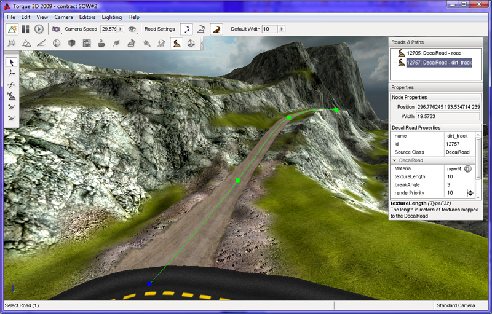Open the World Editor from main toolbar
The width and height of the screenshot is (492, 314).
coord(12,29)
